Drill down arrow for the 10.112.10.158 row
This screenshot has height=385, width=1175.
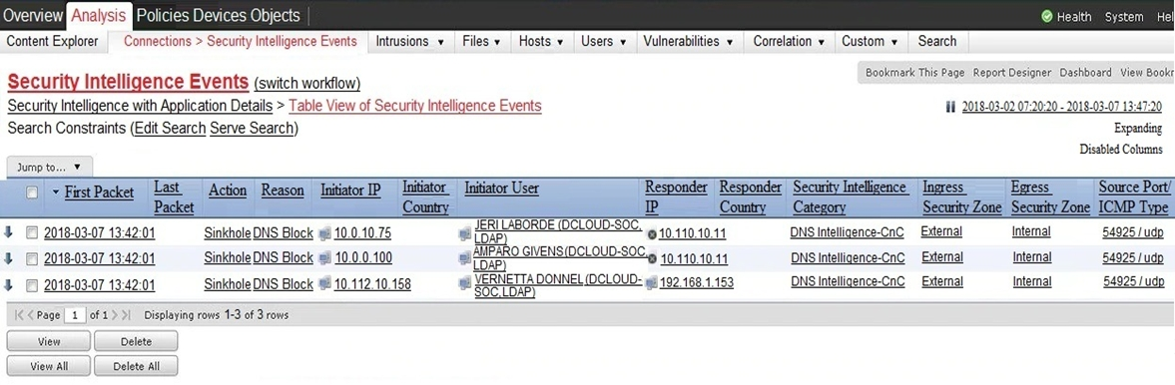[8, 284]
